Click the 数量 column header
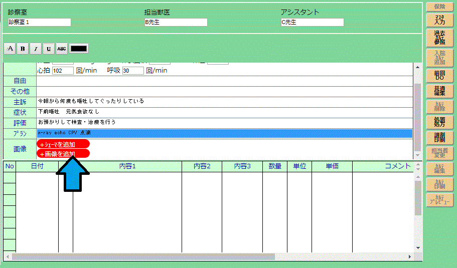The image size is (457, 268). click(275, 166)
